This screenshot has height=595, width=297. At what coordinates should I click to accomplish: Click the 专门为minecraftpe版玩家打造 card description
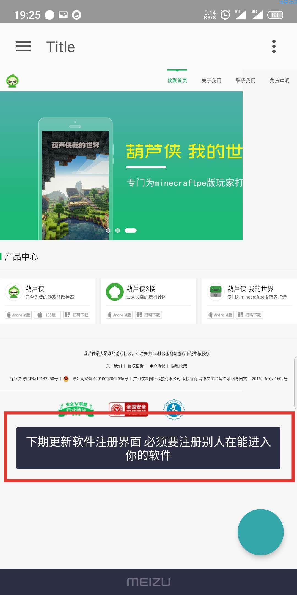257,297
